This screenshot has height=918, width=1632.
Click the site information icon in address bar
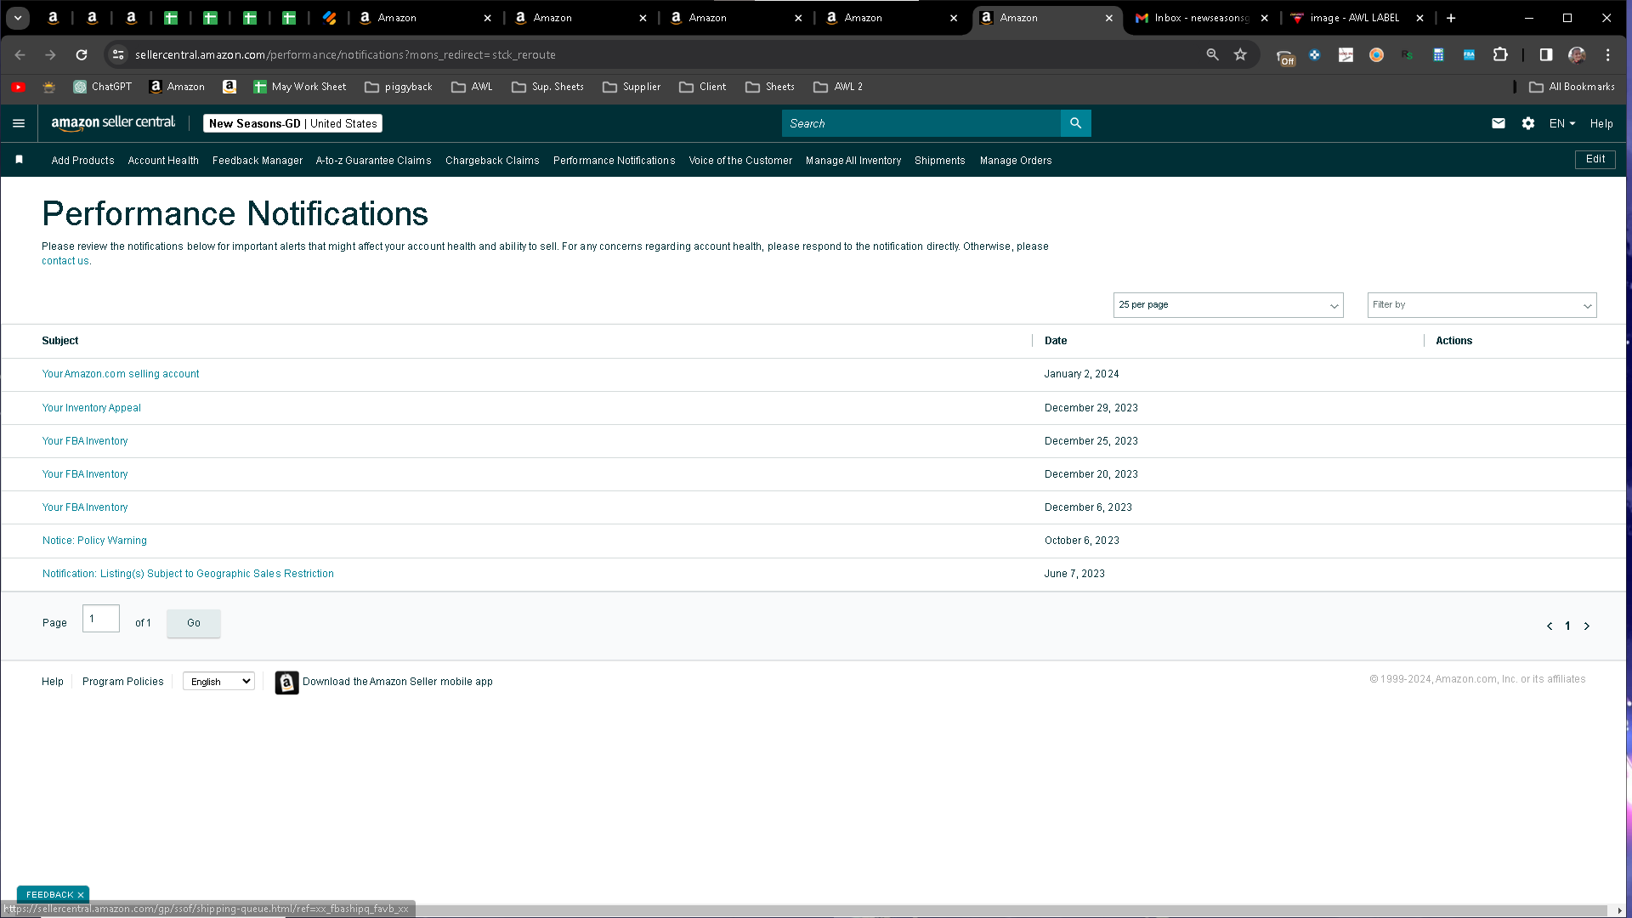(118, 54)
